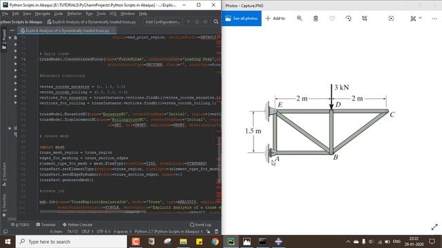Mark the photo as favorite with the heart icon
The height and width of the screenshot is (248, 442).
(x=332, y=19)
